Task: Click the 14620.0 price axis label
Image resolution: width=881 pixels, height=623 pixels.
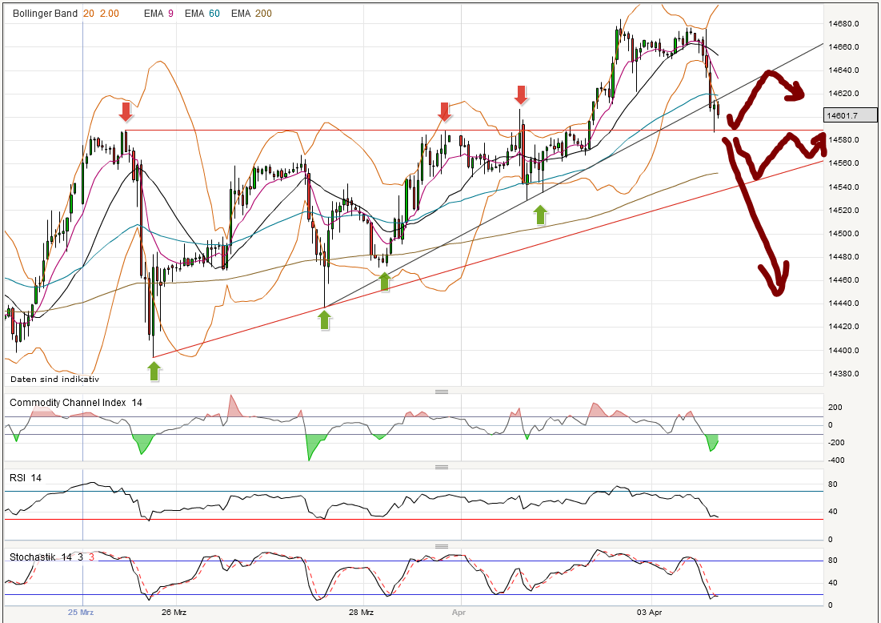Action: (x=844, y=94)
